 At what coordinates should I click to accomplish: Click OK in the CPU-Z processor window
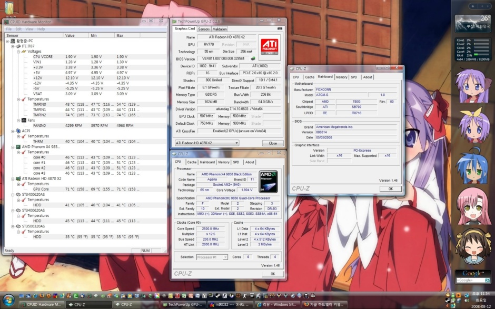click(x=273, y=274)
